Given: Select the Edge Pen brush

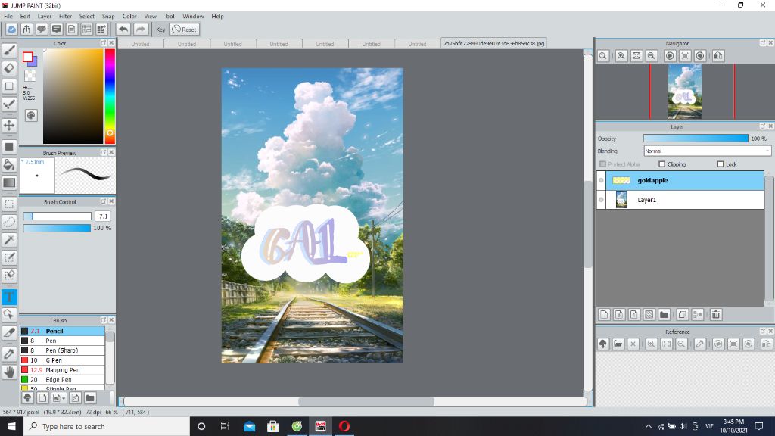Looking at the screenshot, I should pos(62,380).
